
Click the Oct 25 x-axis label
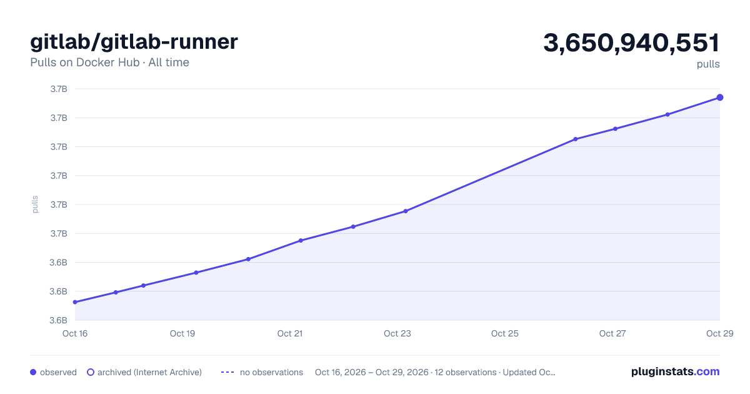click(x=505, y=333)
